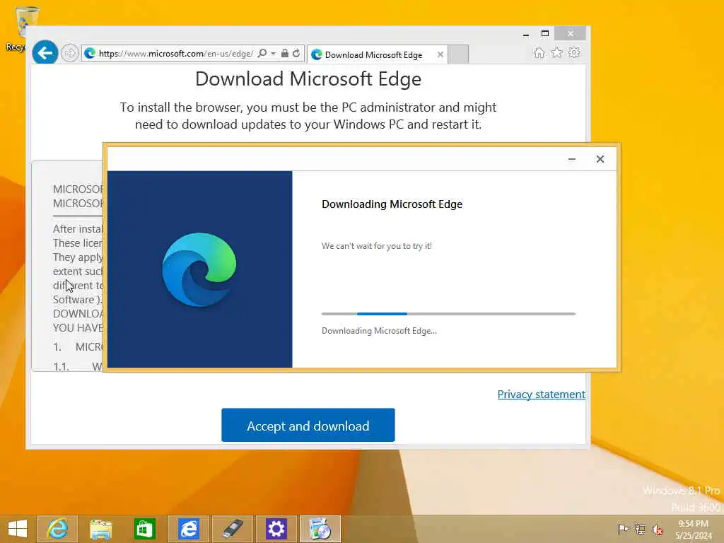Image resolution: width=724 pixels, height=543 pixels.
Task: Switch to the second Internet Explorer taskbar icon
Action: pos(188,529)
